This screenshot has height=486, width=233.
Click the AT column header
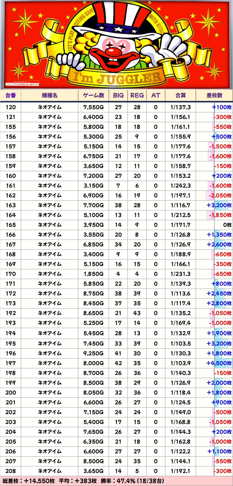click(156, 95)
